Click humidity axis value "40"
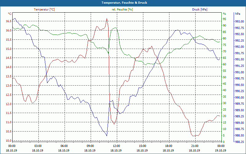The image size is (246, 154). pos(224,90)
